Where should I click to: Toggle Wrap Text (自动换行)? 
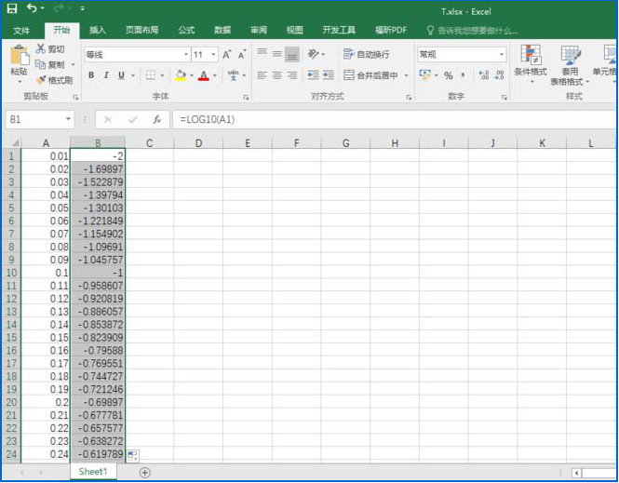coord(368,55)
